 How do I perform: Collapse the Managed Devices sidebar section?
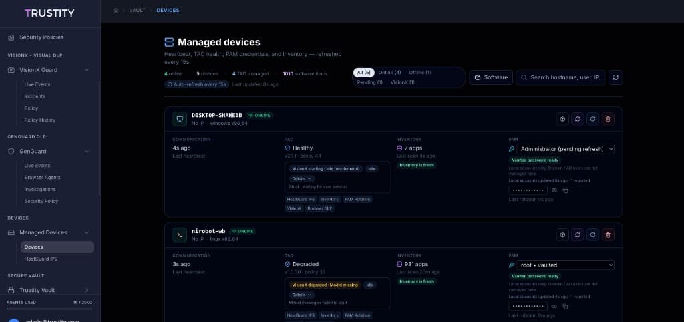pos(87,232)
